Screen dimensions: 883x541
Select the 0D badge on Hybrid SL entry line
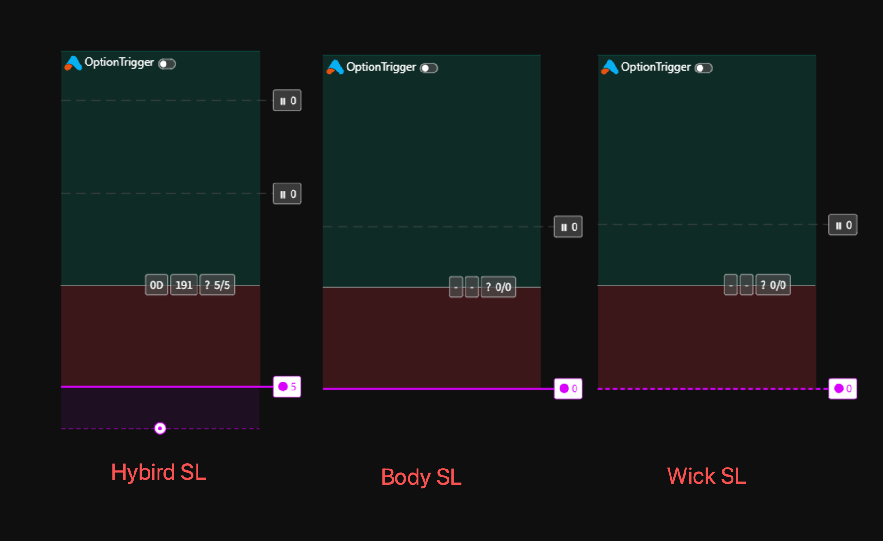(x=157, y=285)
